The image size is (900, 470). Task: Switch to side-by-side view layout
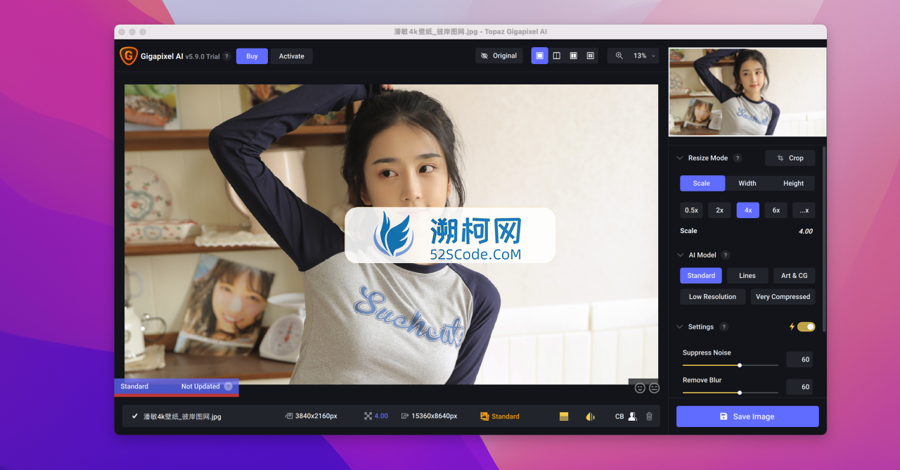[x=573, y=56]
